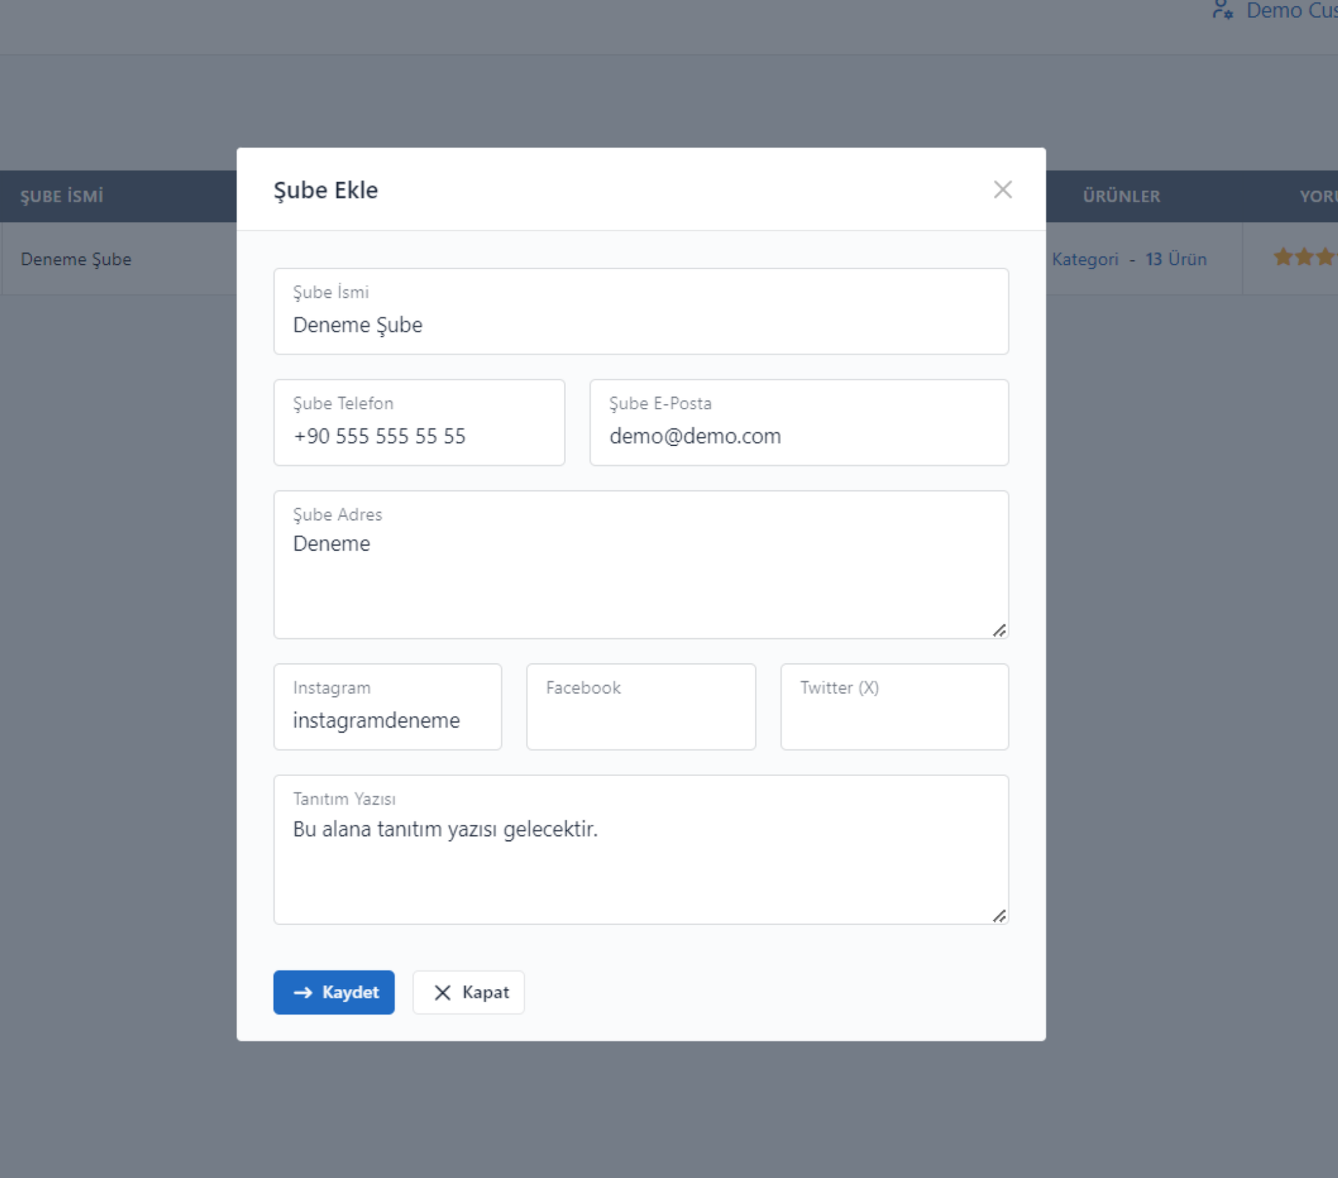Select the Instagram input field
This screenshot has height=1178, width=1338.
point(387,707)
